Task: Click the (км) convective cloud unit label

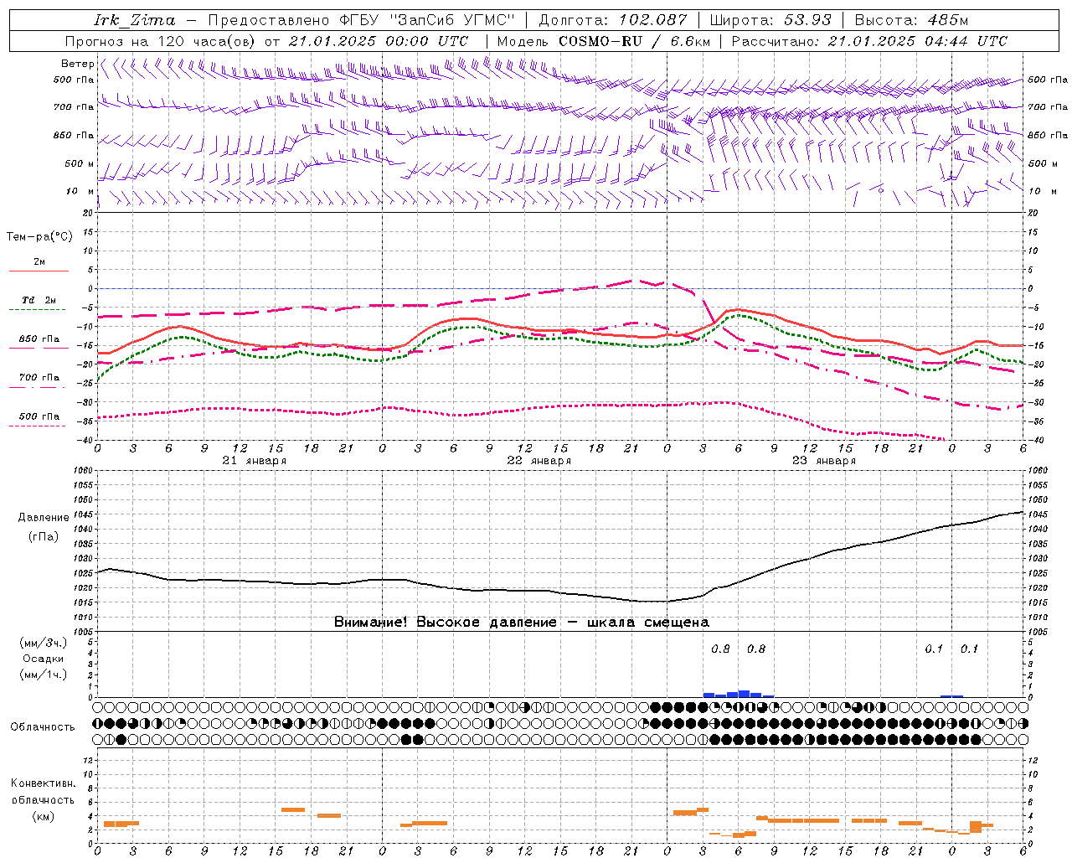Action: pyautogui.click(x=44, y=816)
